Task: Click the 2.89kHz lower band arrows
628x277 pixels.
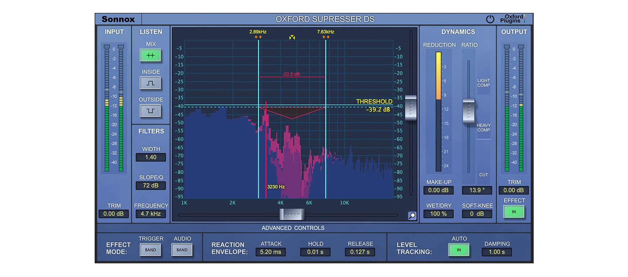Action: [x=258, y=37]
